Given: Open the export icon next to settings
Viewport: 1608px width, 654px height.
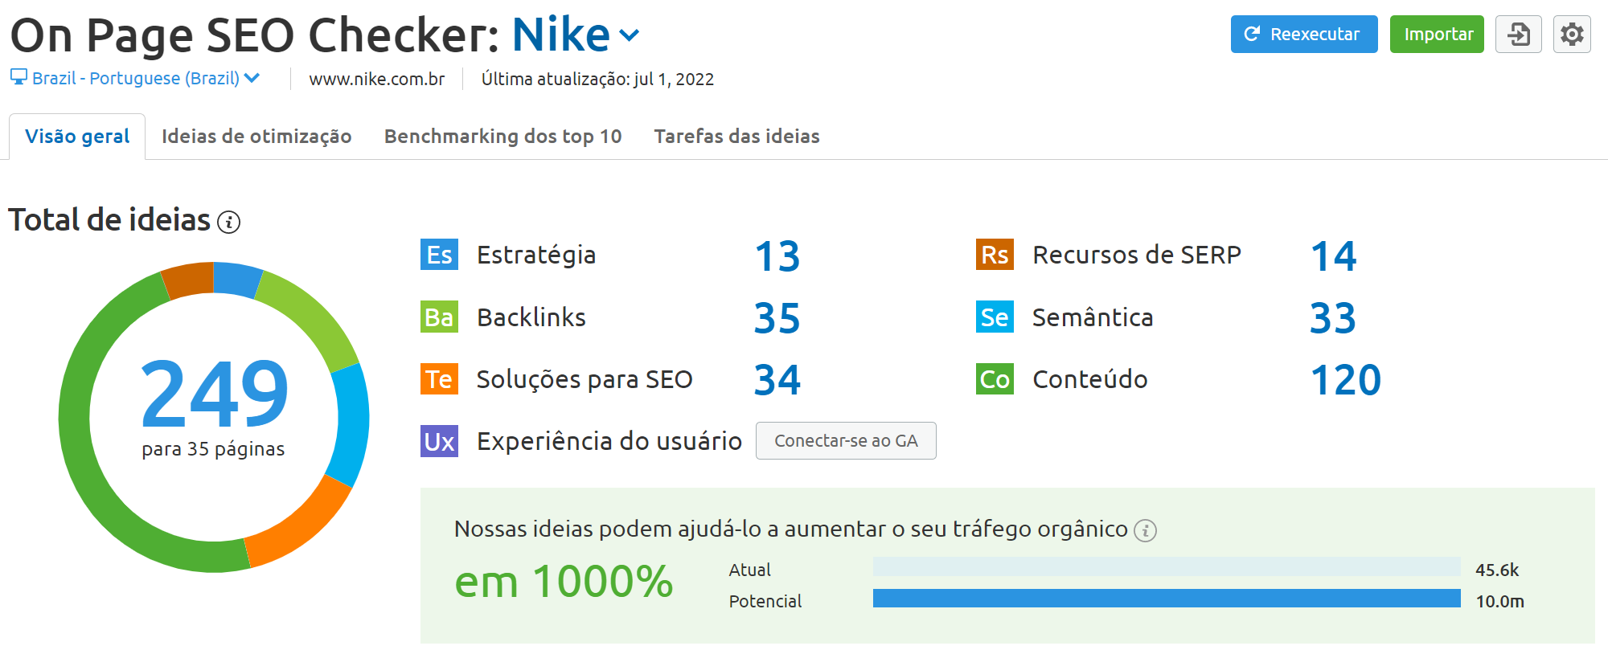Looking at the screenshot, I should click(1518, 34).
